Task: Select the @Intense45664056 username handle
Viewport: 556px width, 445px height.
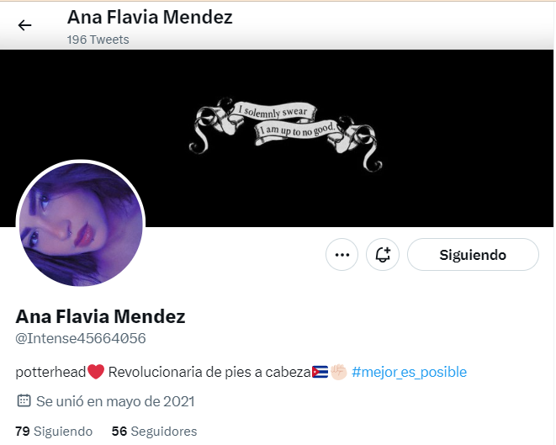Action: tap(81, 338)
